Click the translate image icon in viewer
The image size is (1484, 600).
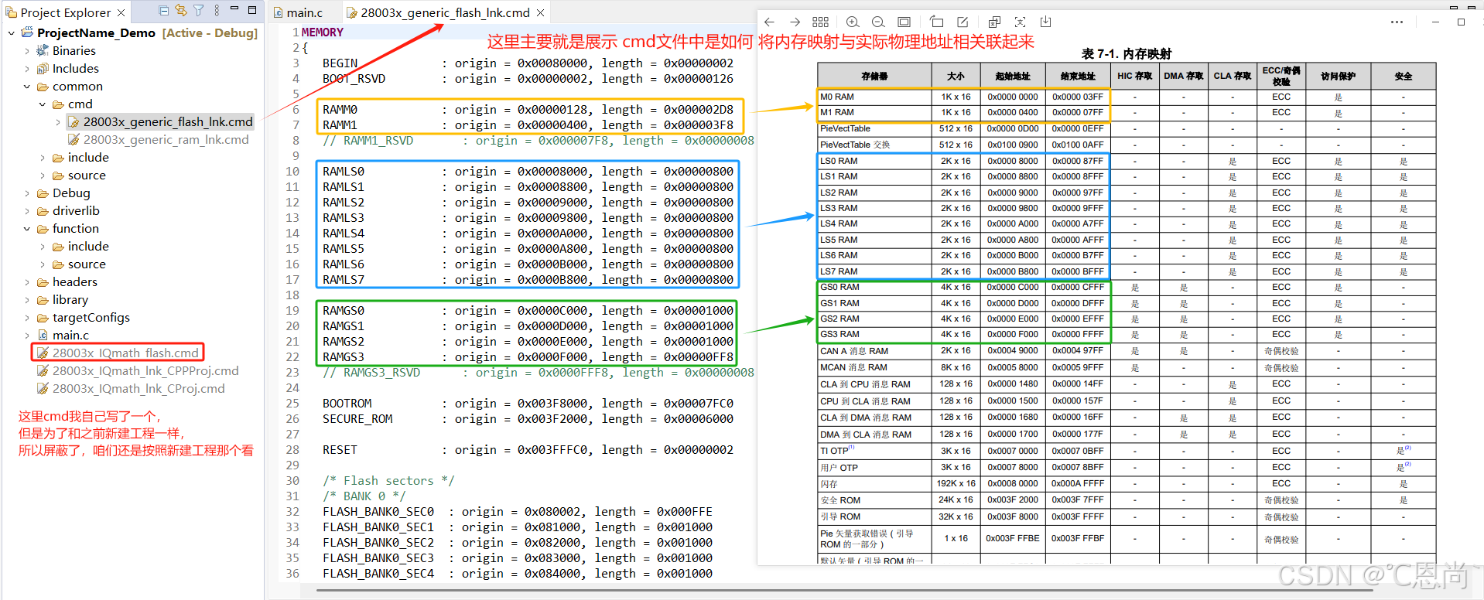[x=994, y=22]
